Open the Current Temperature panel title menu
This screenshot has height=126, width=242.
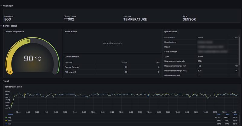[14, 32]
